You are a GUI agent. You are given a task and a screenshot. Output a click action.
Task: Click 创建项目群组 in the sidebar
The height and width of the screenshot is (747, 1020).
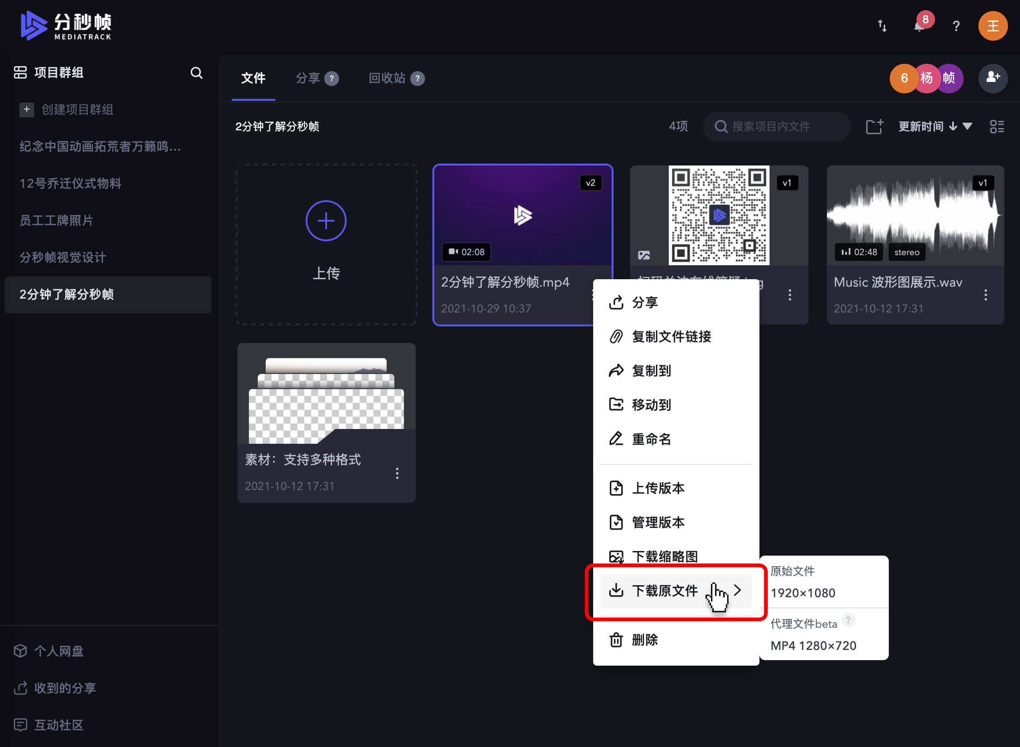point(77,110)
